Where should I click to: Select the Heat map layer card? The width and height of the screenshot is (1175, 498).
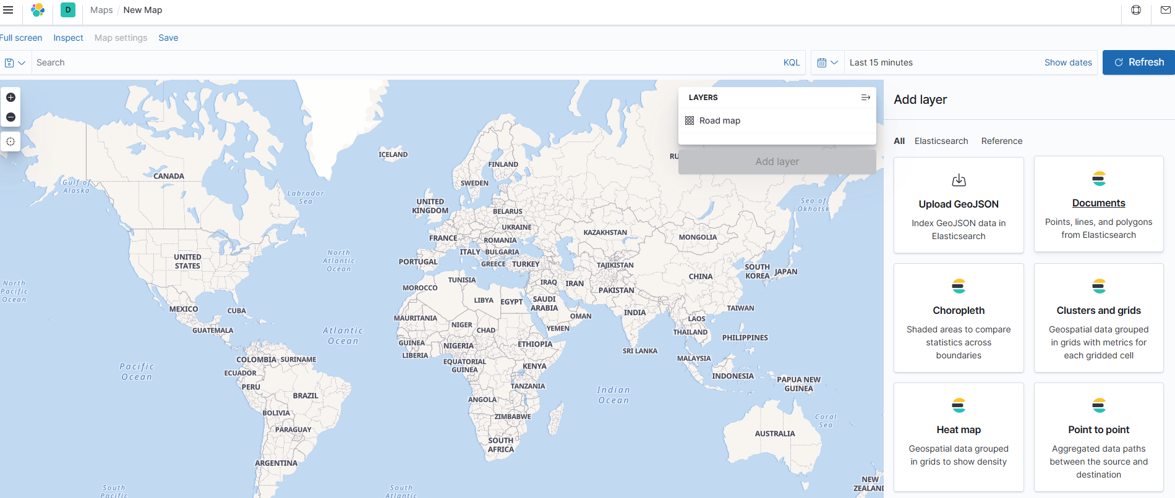(958, 437)
